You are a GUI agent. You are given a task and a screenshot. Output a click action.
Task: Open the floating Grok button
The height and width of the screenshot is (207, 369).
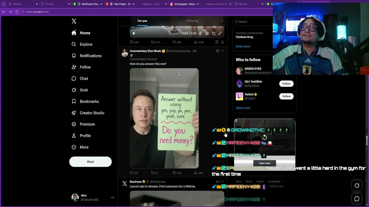click(357, 186)
